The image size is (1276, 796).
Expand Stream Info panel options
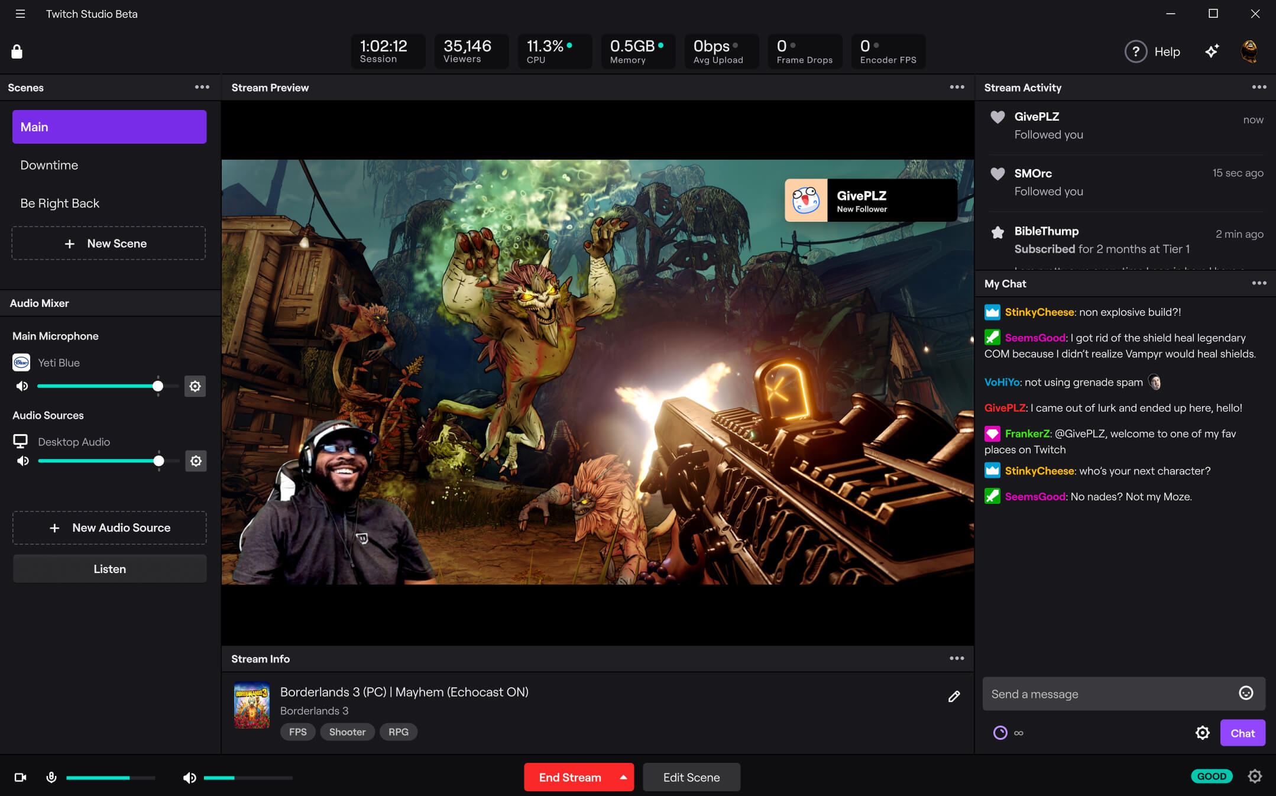tap(956, 658)
